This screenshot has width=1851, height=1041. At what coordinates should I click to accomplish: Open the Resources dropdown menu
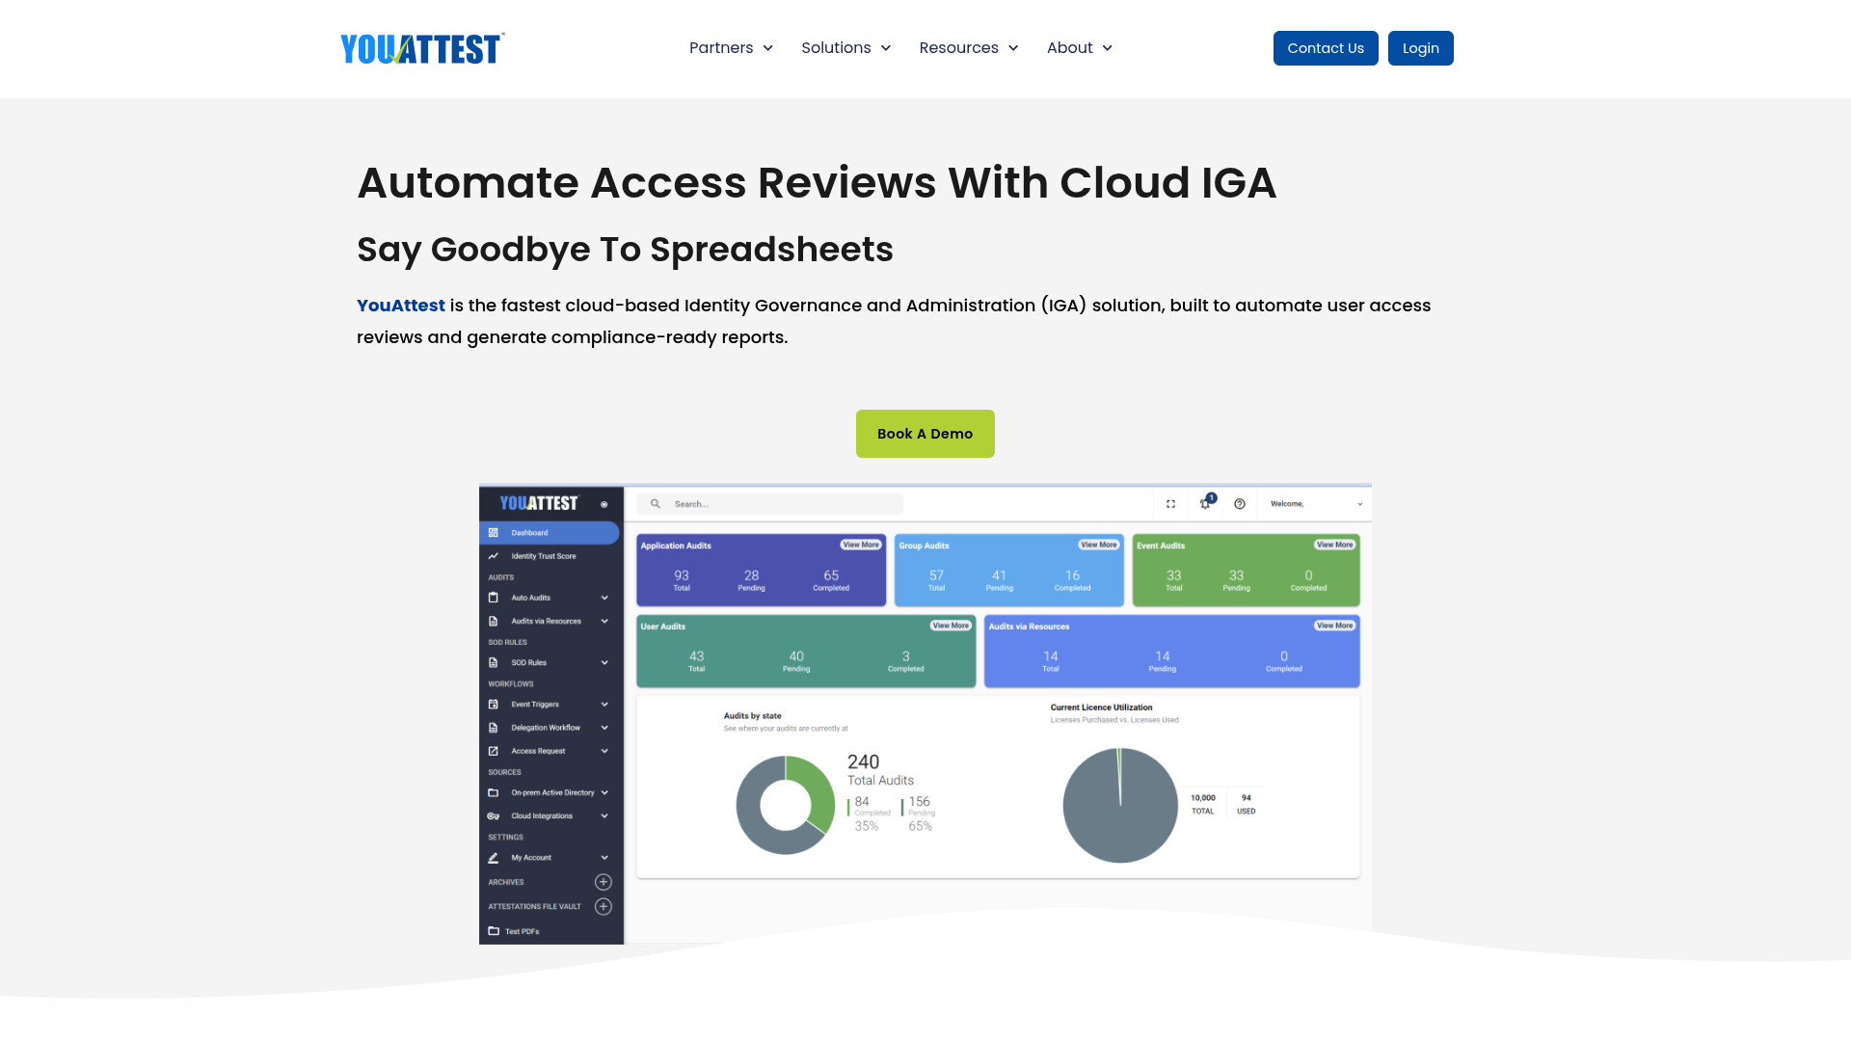pos(969,48)
